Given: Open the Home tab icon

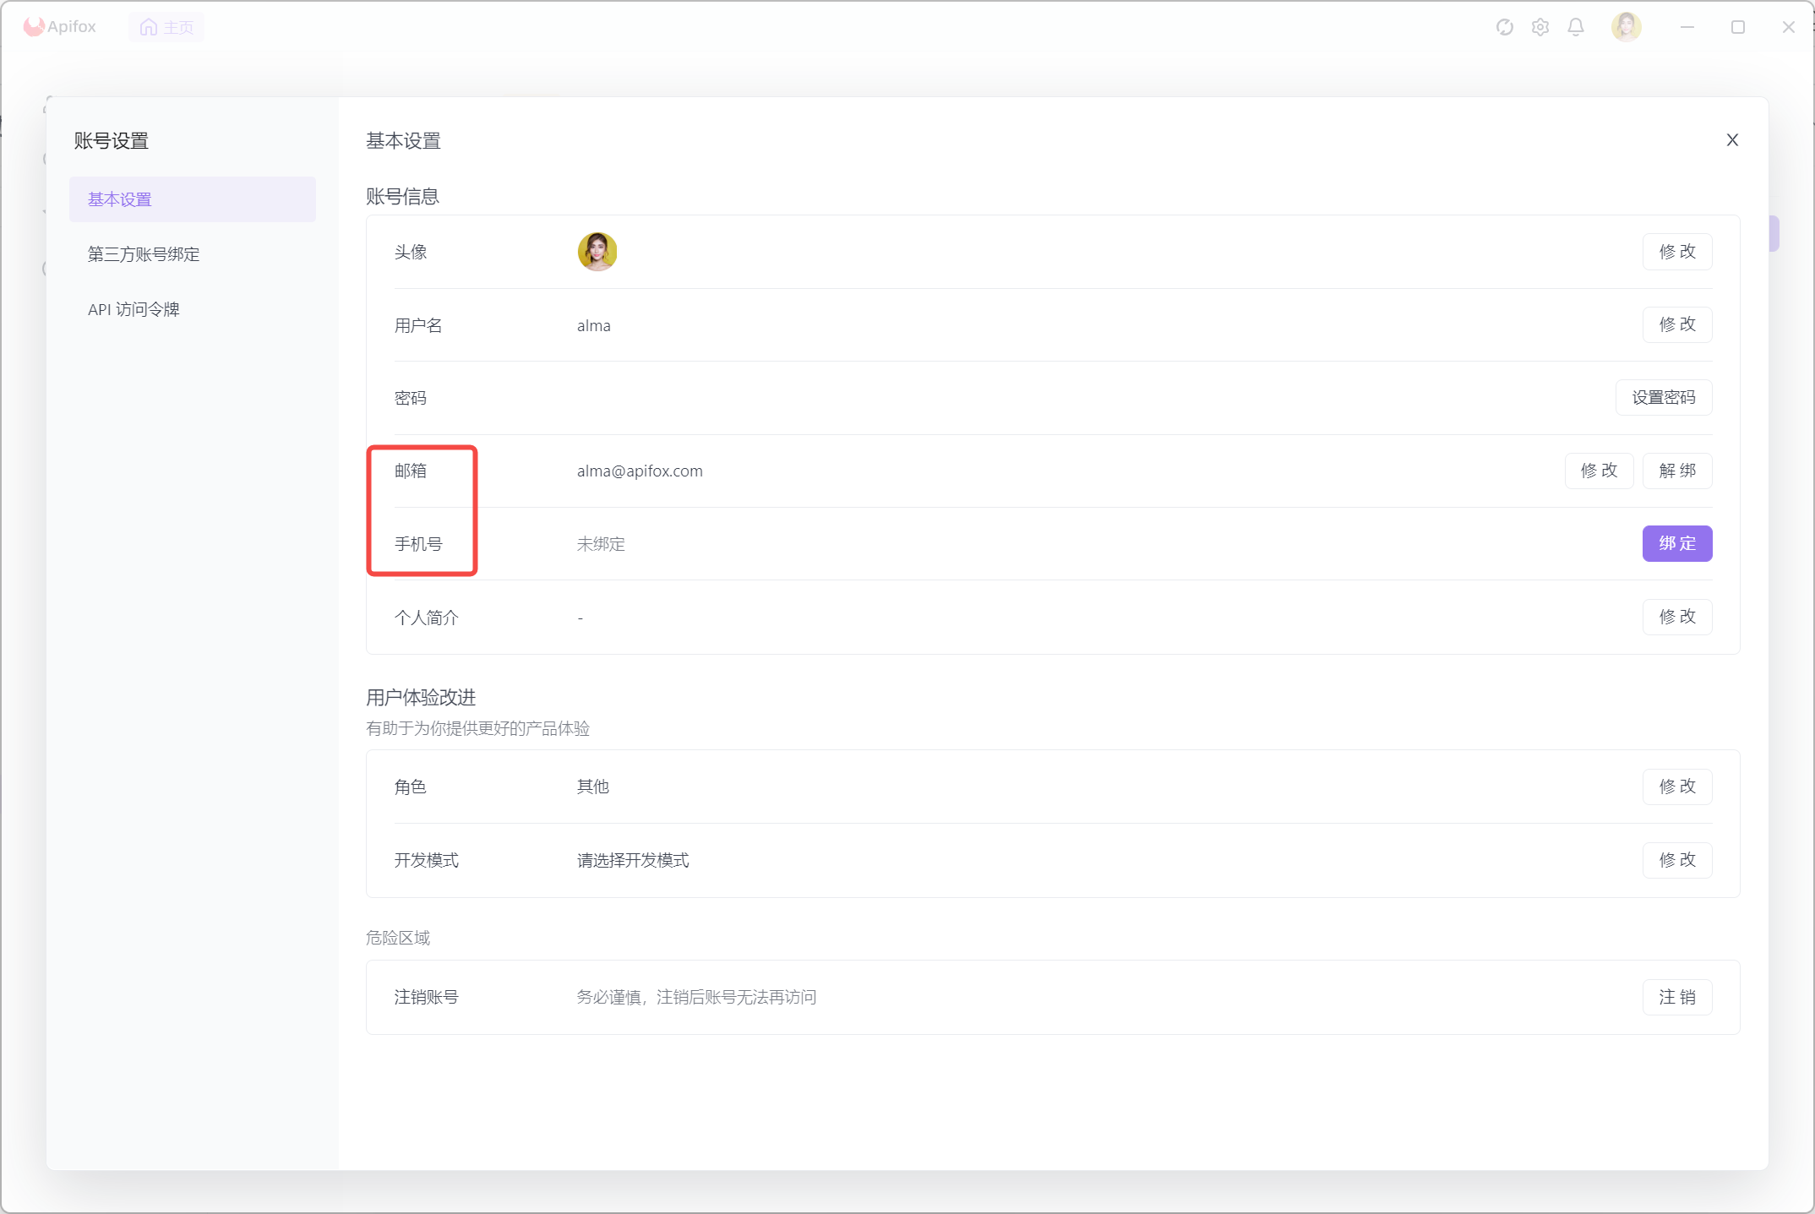Looking at the screenshot, I should coord(150,27).
